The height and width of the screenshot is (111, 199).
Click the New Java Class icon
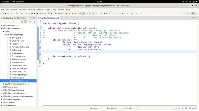click(59, 14)
